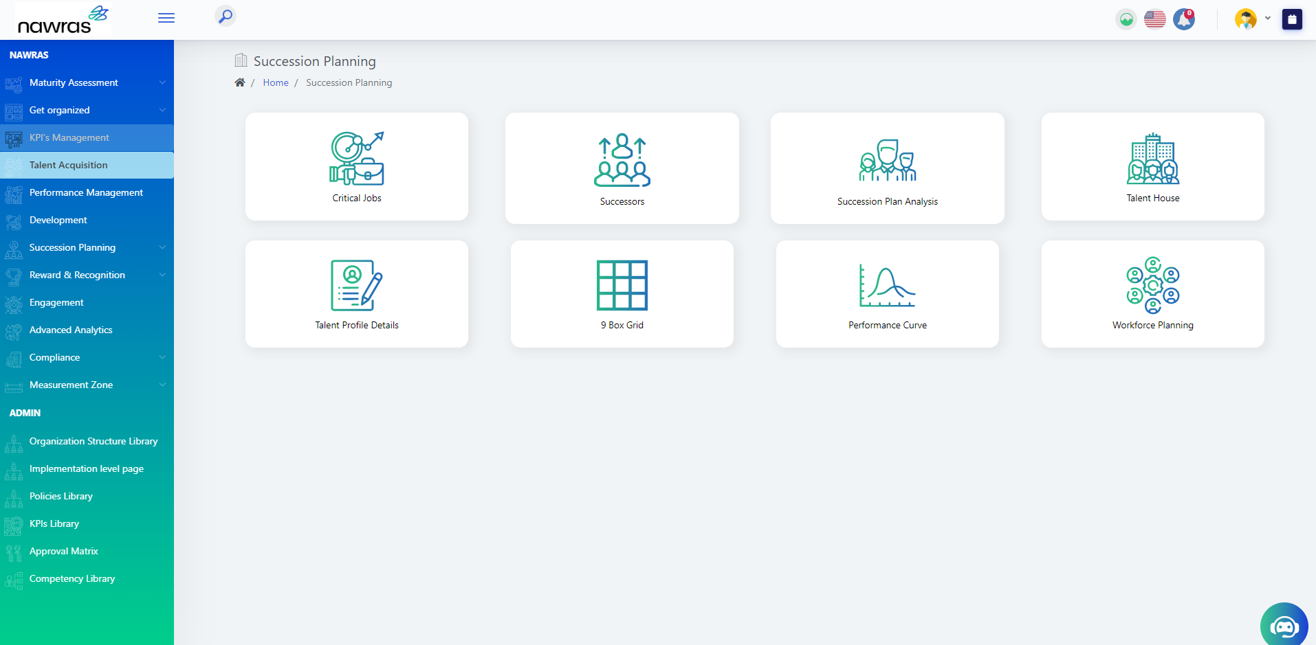Open the Critical Jobs icon tile

pyautogui.click(x=356, y=159)
